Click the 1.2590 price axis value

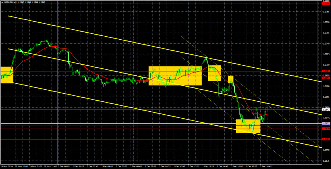click(x=326, y=150)
